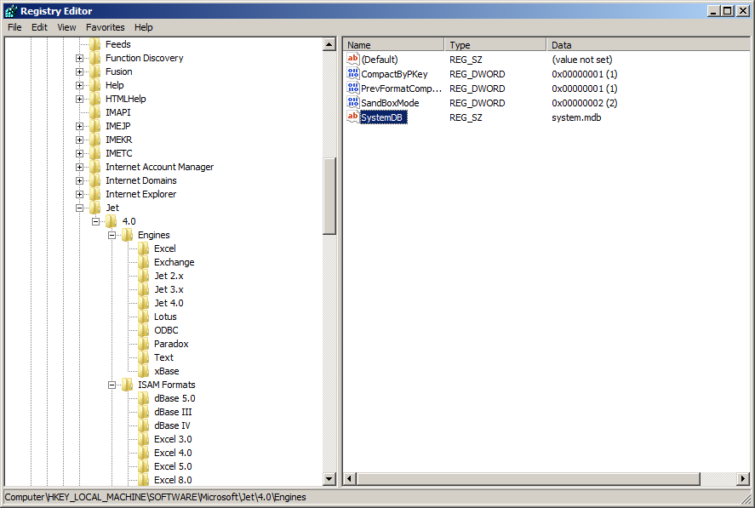
Task: Open the Edit menu
Action: click(x=38, y=27)
